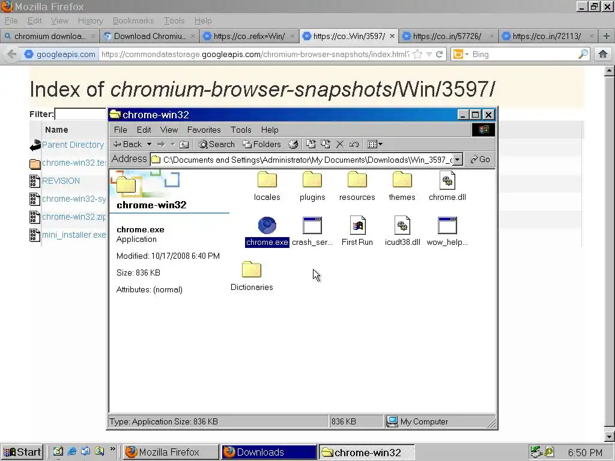Select the resources folder

[357, 186]
